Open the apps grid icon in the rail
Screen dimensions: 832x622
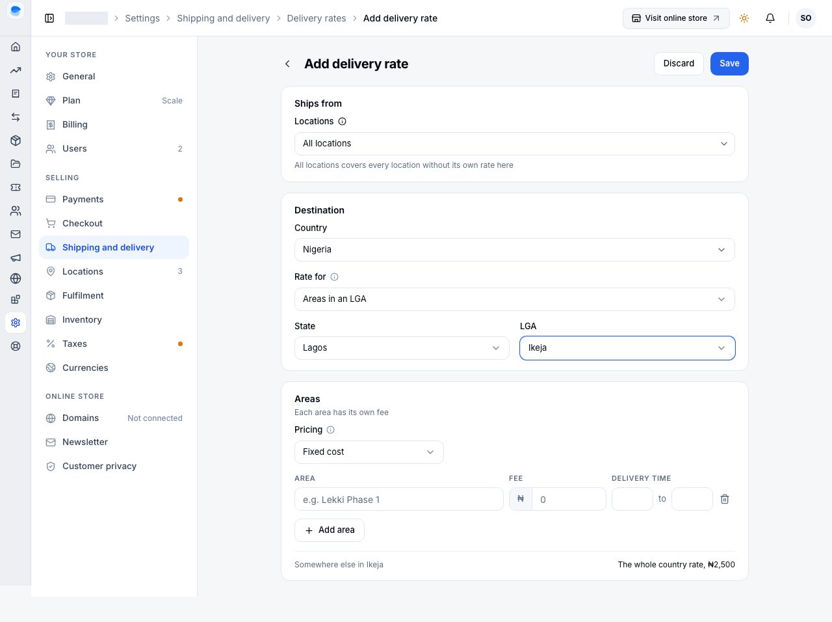coord(16,299)
